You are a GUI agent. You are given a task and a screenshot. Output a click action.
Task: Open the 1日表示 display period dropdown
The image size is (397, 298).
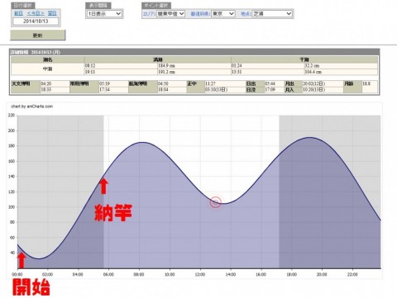pyautogui.click(x=104, y=13)
